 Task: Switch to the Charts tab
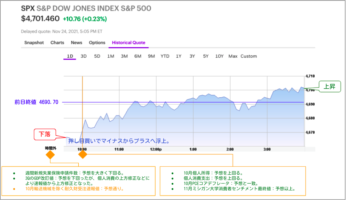click(x=57, y=42)
